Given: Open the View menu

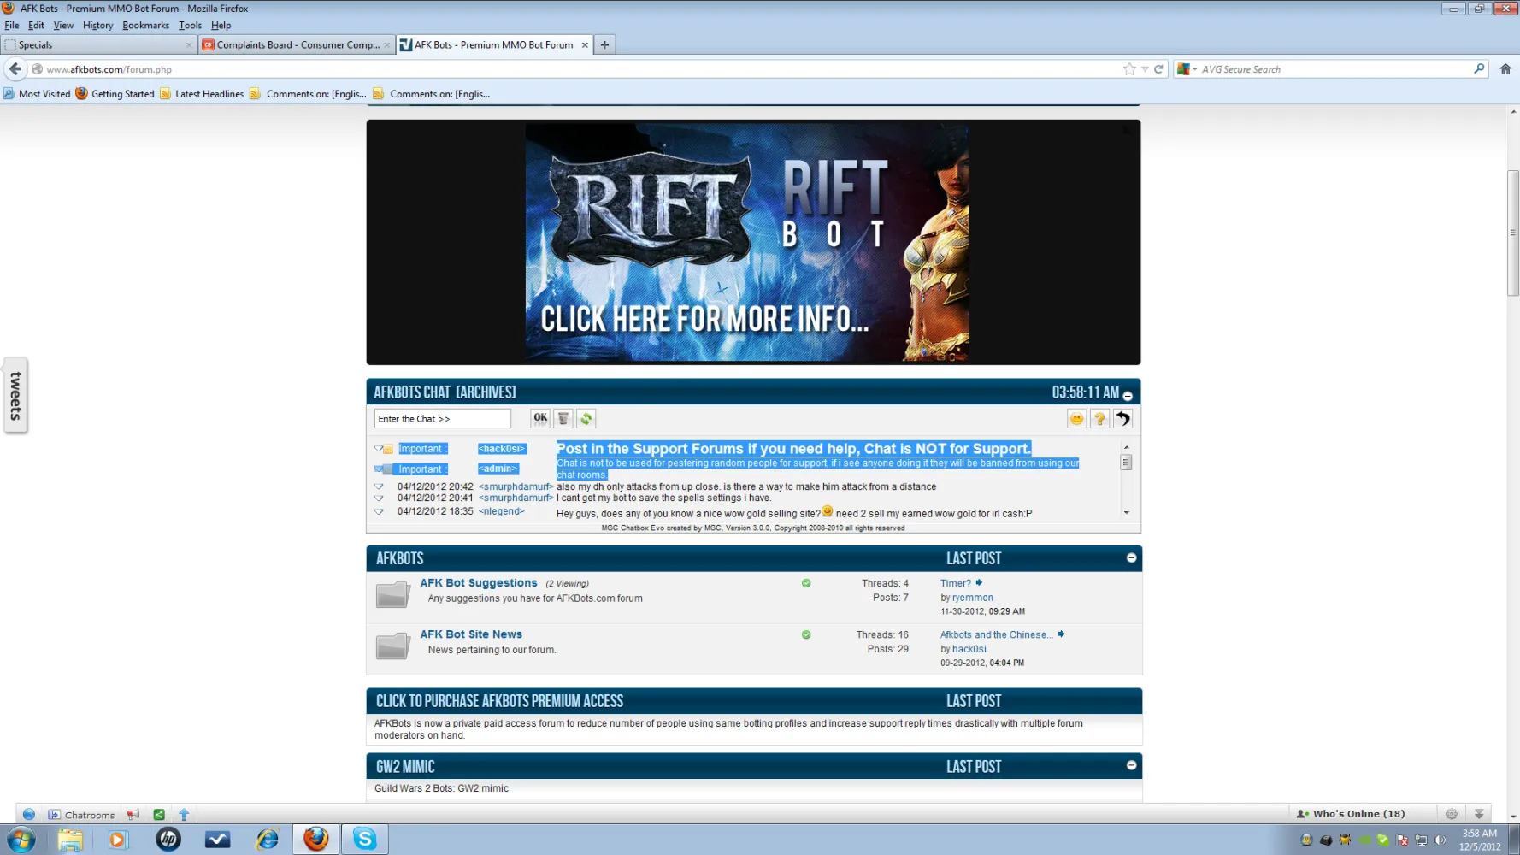Looking at the screenshot, I should (x=63, y=25).
